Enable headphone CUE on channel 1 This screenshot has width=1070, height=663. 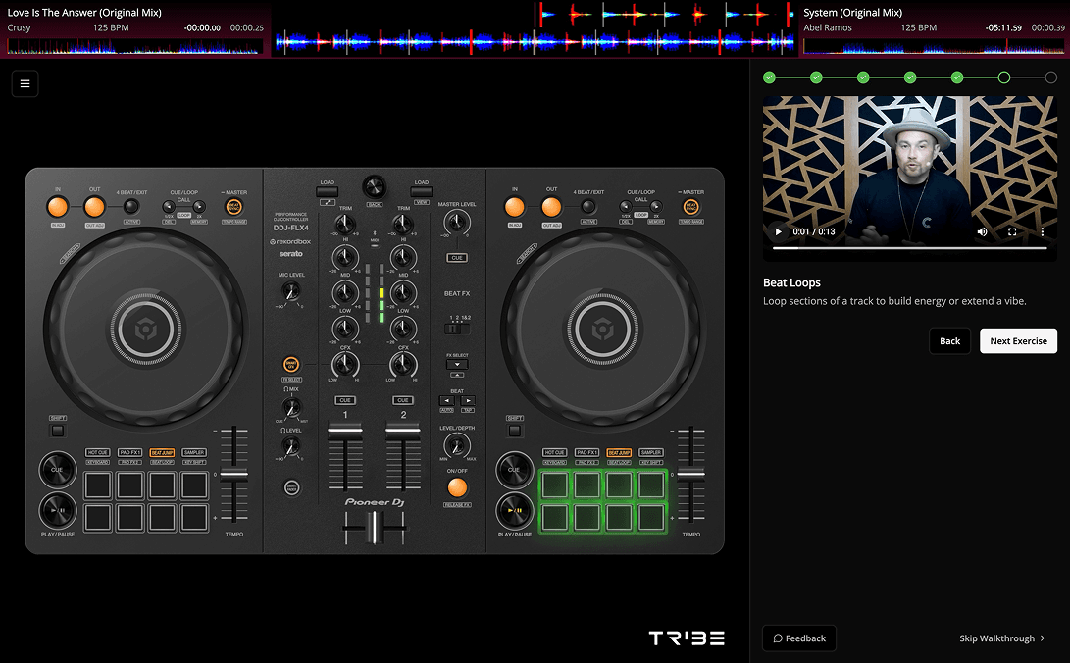point(345,400)
